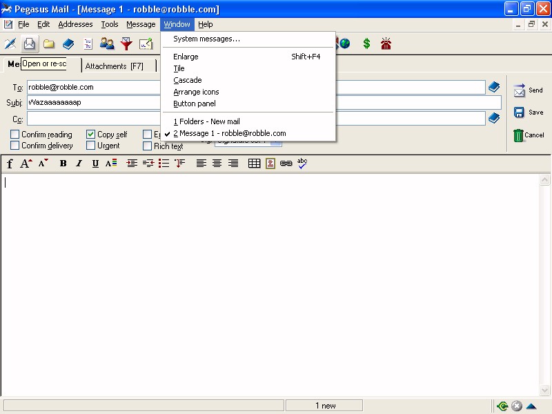Choose Button panel menu entry

248,103
